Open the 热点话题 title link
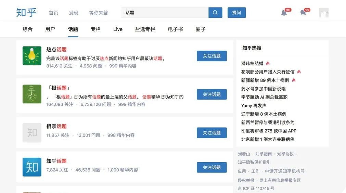 56,50
